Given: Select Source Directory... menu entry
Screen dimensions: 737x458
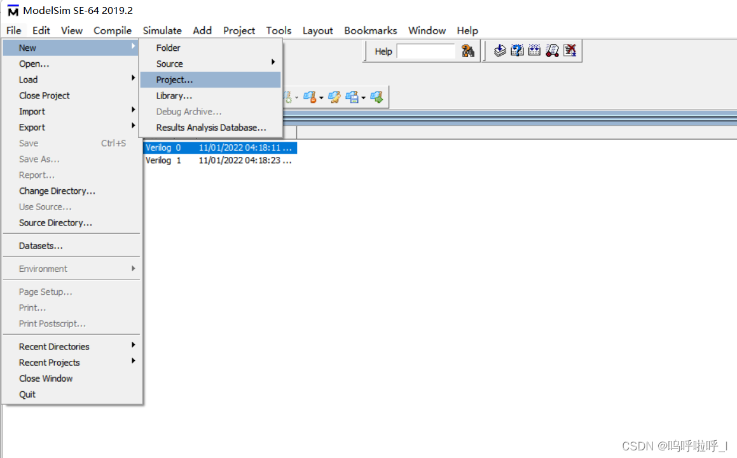Looking at the screenshot, I should click(71, 223).
